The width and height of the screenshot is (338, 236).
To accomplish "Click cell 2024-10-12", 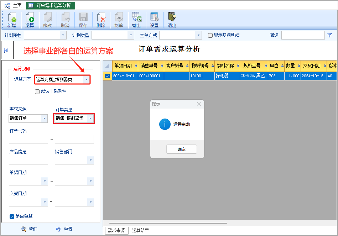I will [x=314, y=76].
